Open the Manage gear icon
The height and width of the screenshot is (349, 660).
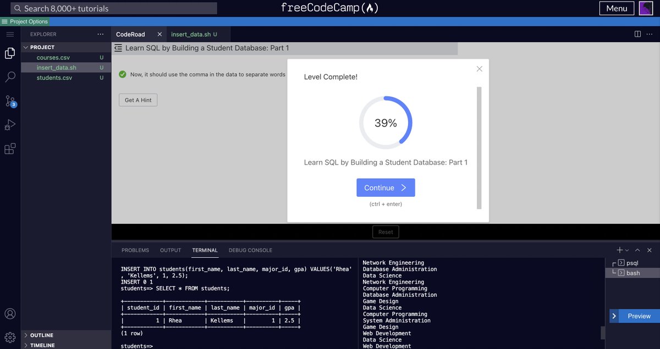[10, 337]
